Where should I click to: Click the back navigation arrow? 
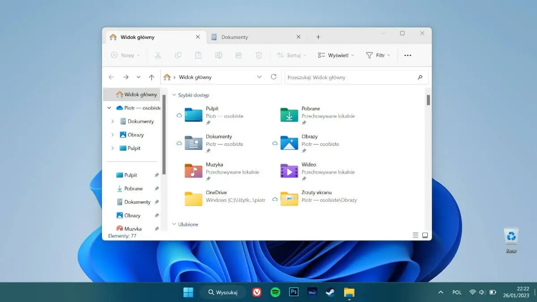pos(111,77)
